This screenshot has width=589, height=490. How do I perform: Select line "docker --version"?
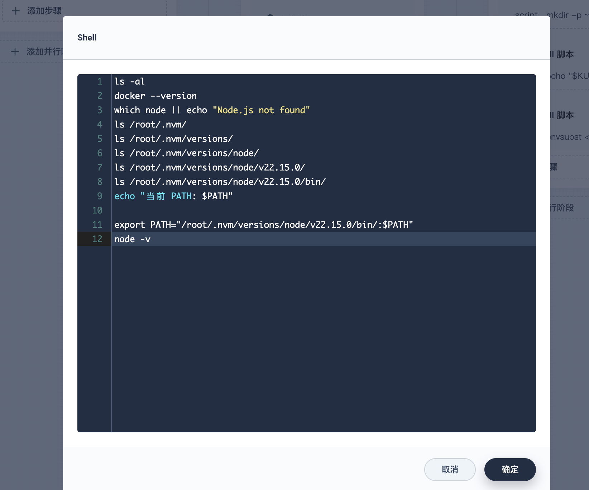pyautogui.click(x=155, y=96)
